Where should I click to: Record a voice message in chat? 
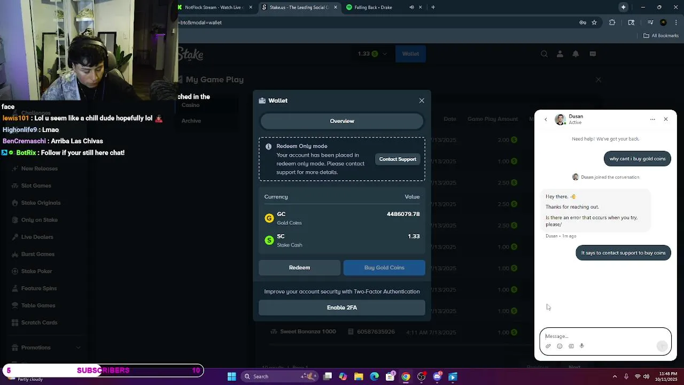coord(582,346)
